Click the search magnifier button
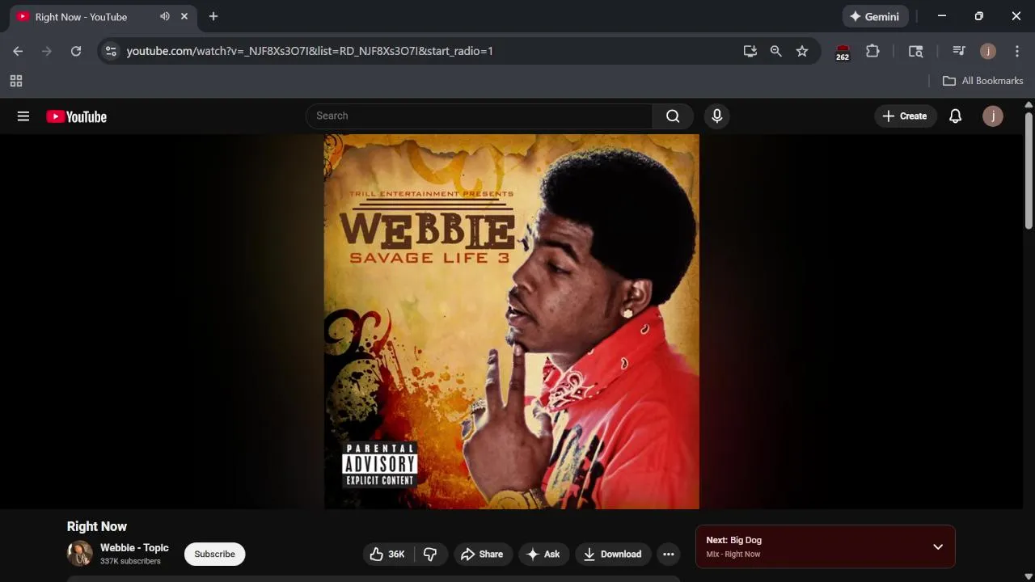 pos(673,116)
